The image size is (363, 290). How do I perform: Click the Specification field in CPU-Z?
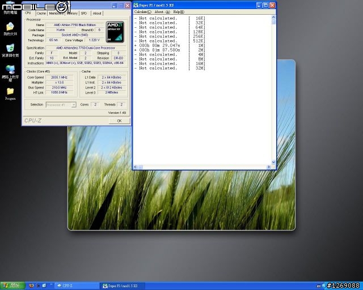(x=86, y=48)
